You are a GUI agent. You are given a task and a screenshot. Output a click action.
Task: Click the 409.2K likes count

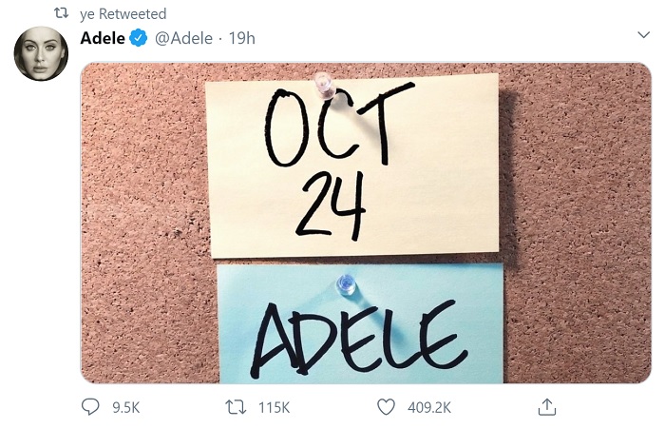(429, 408)
